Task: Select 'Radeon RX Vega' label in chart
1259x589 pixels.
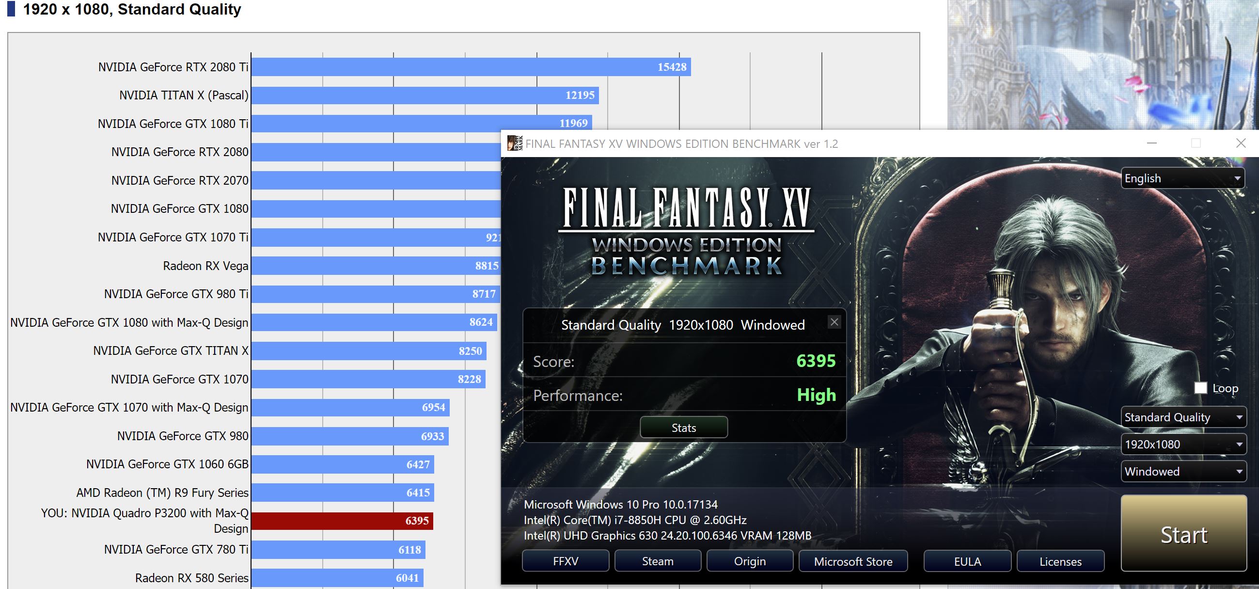Action: point(206,266)
